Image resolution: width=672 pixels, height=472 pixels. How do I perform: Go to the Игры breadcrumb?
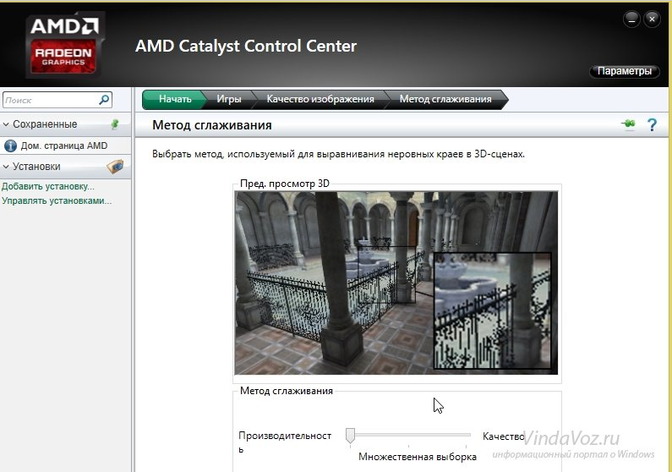[x=229, y=99]
